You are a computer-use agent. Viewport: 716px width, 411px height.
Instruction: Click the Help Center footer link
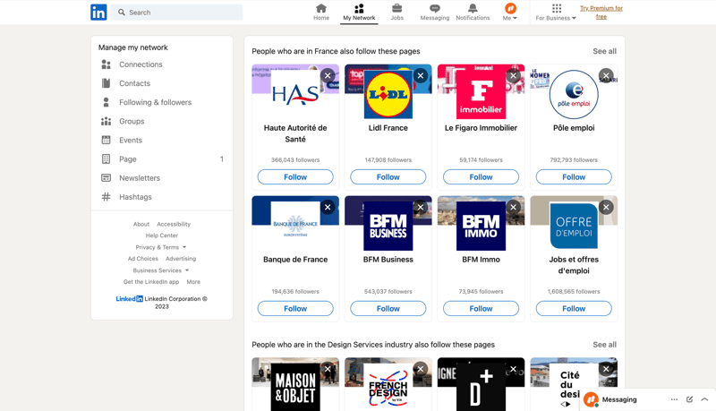pos(162,235)
